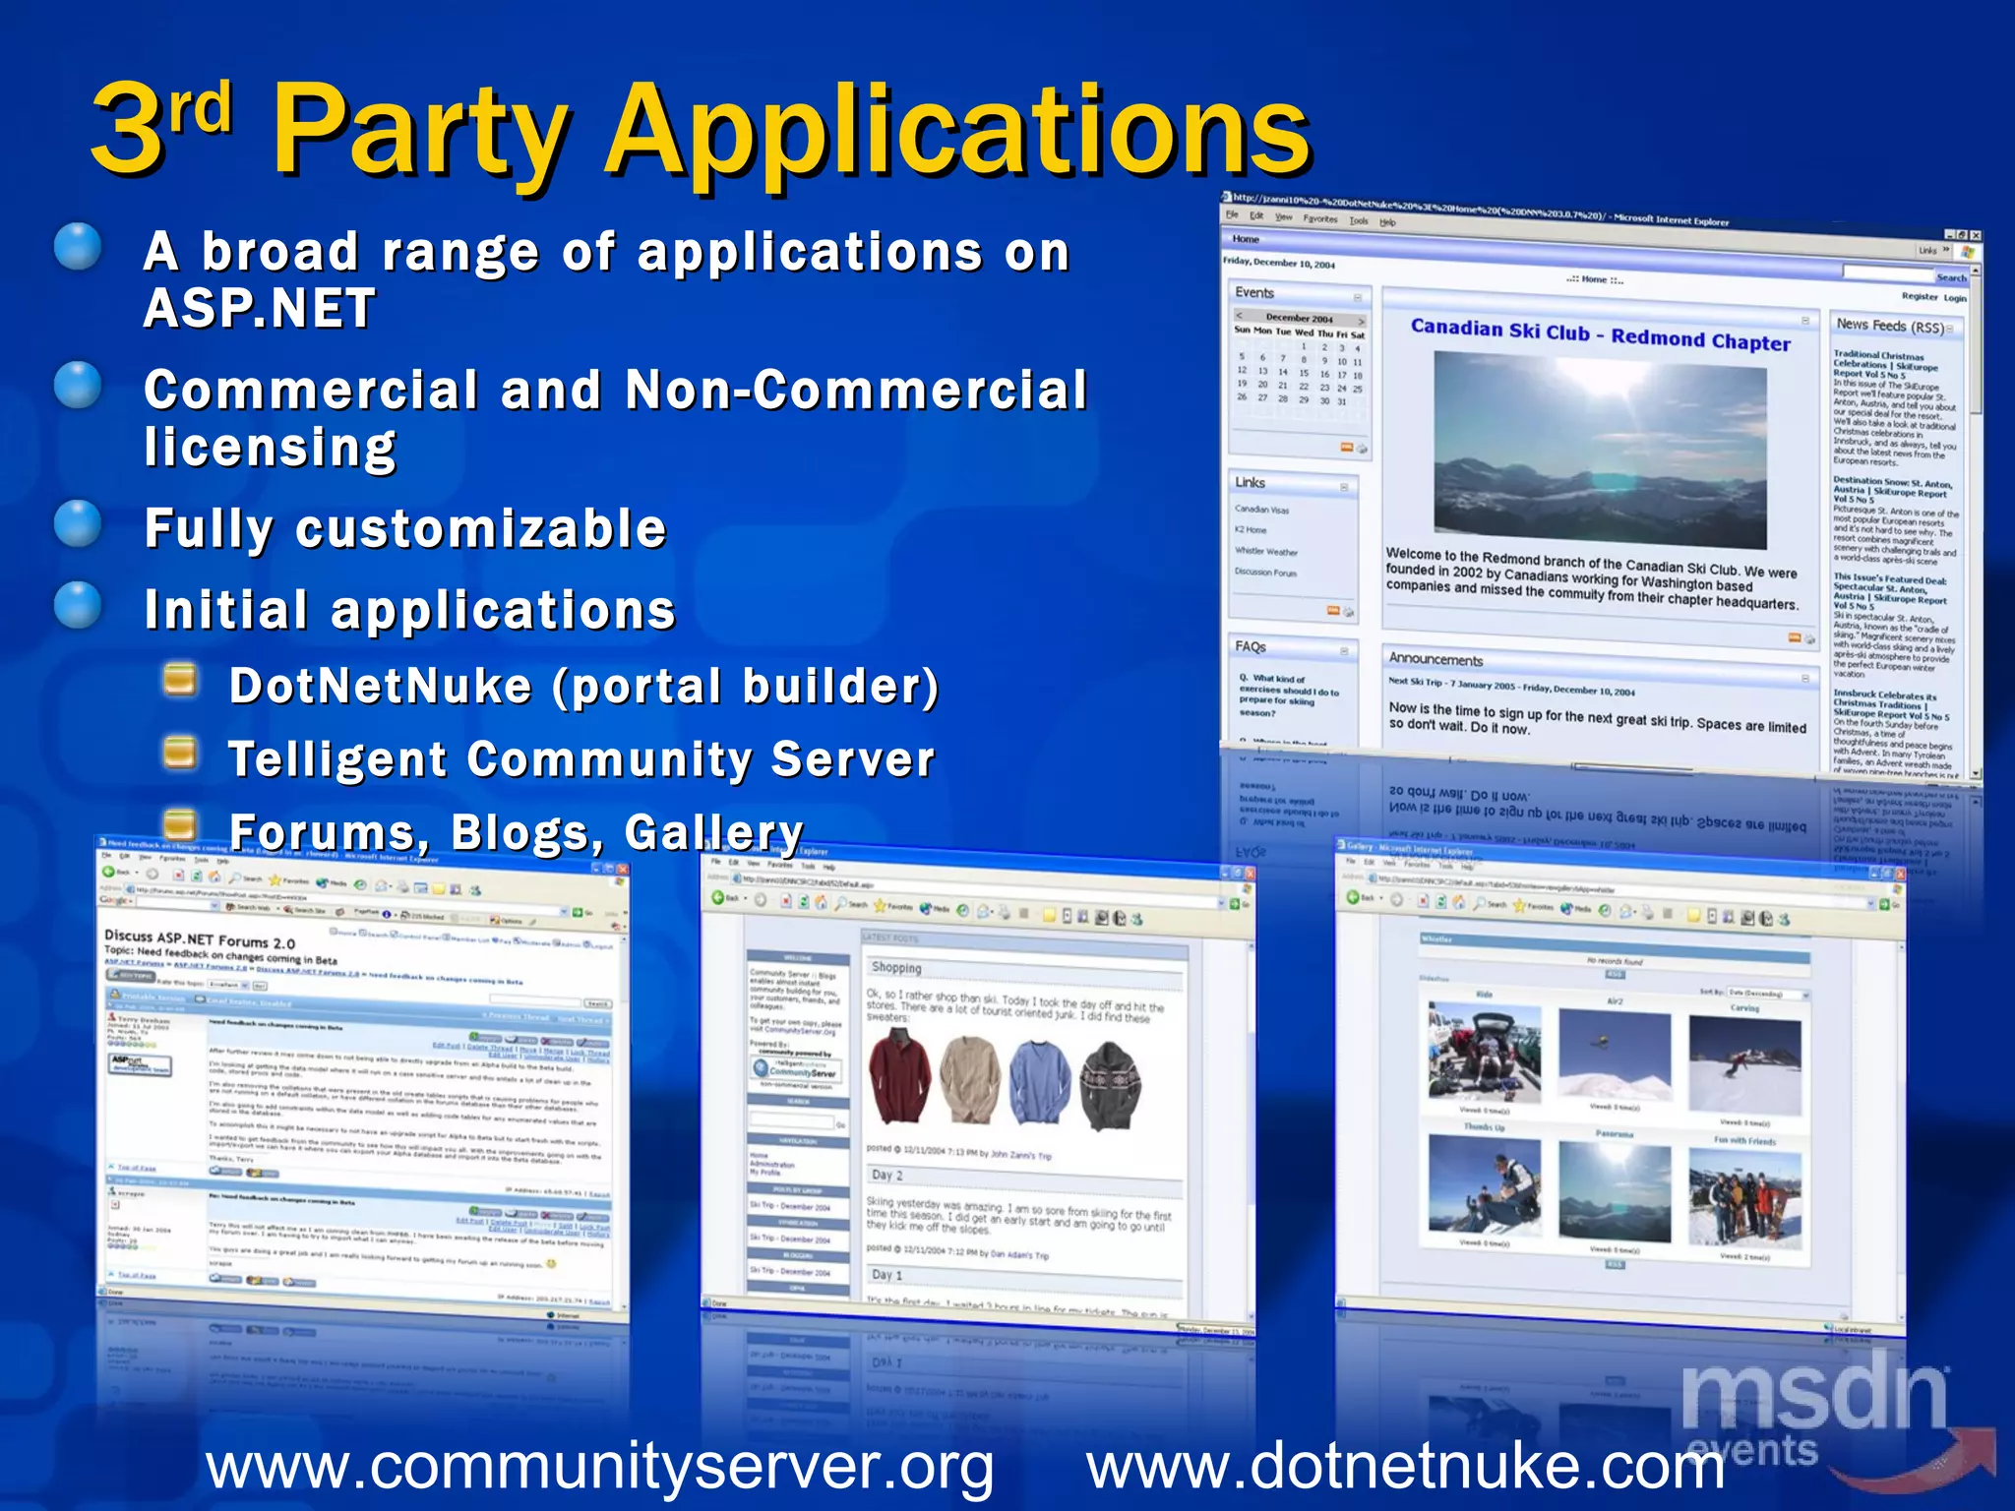Click the Search link beside the portal search box
2015x1511 pixels.
click(x=1951, y=277)
